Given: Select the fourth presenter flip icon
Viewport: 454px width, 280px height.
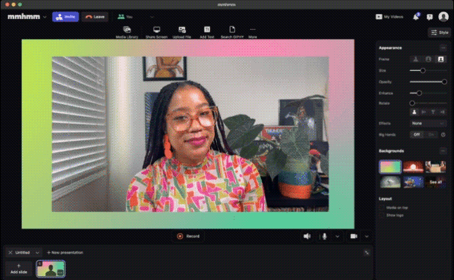Looking at the screenshot, I should click(x=442, y=112).
